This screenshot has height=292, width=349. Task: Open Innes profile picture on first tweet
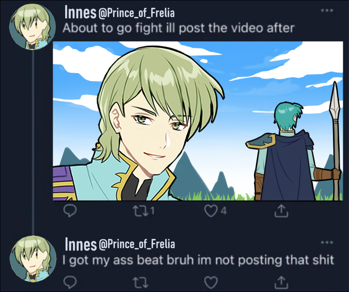(33, 27)
